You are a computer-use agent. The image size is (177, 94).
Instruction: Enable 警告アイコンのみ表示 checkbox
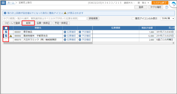pos(133,19)
